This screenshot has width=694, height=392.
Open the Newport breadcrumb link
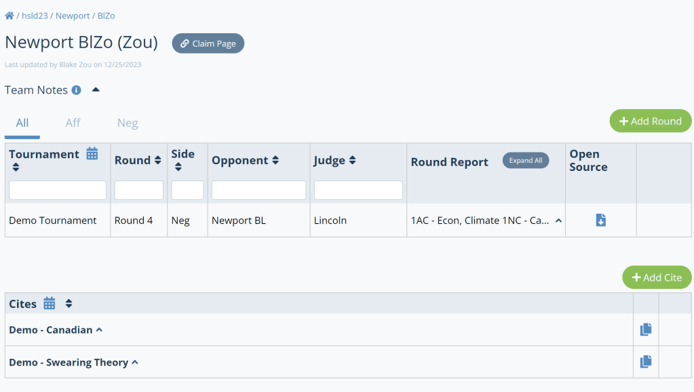[73, 16]
